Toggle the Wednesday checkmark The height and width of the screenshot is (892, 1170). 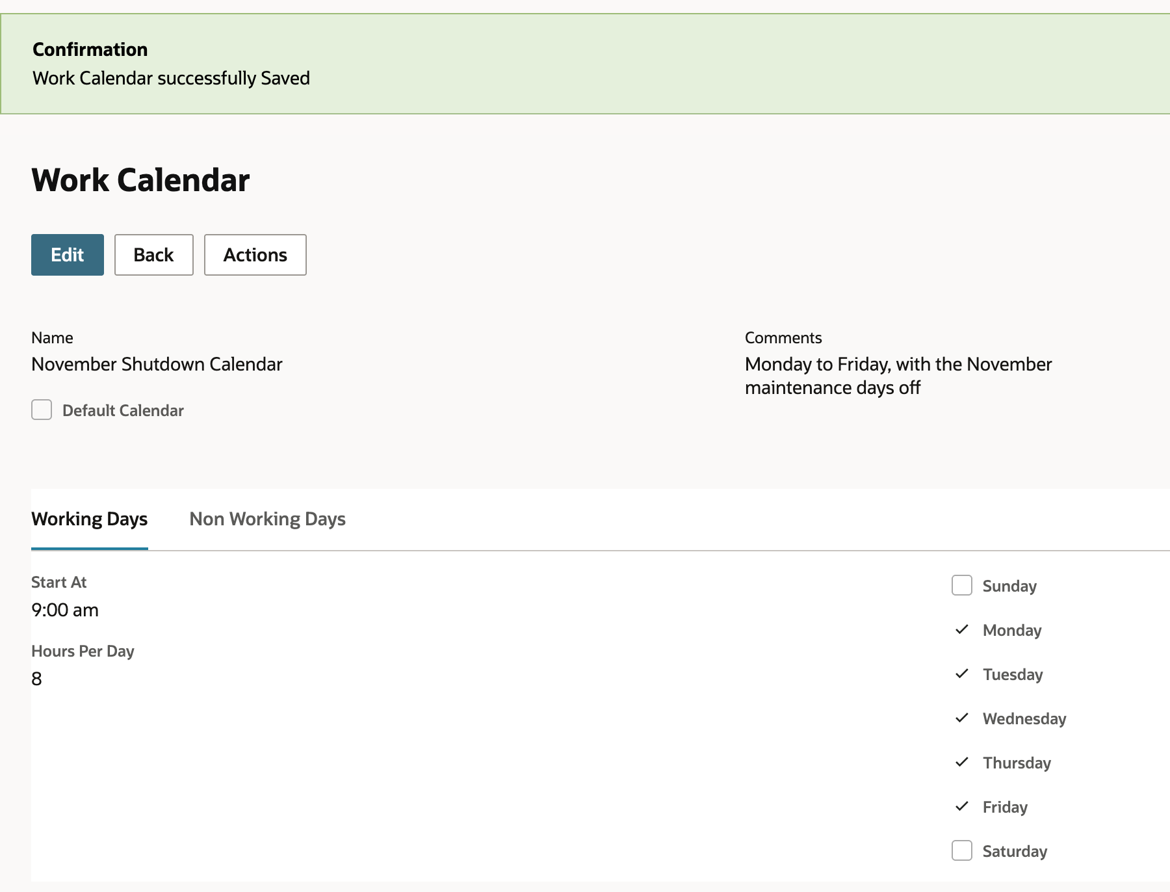click(962, 718)
